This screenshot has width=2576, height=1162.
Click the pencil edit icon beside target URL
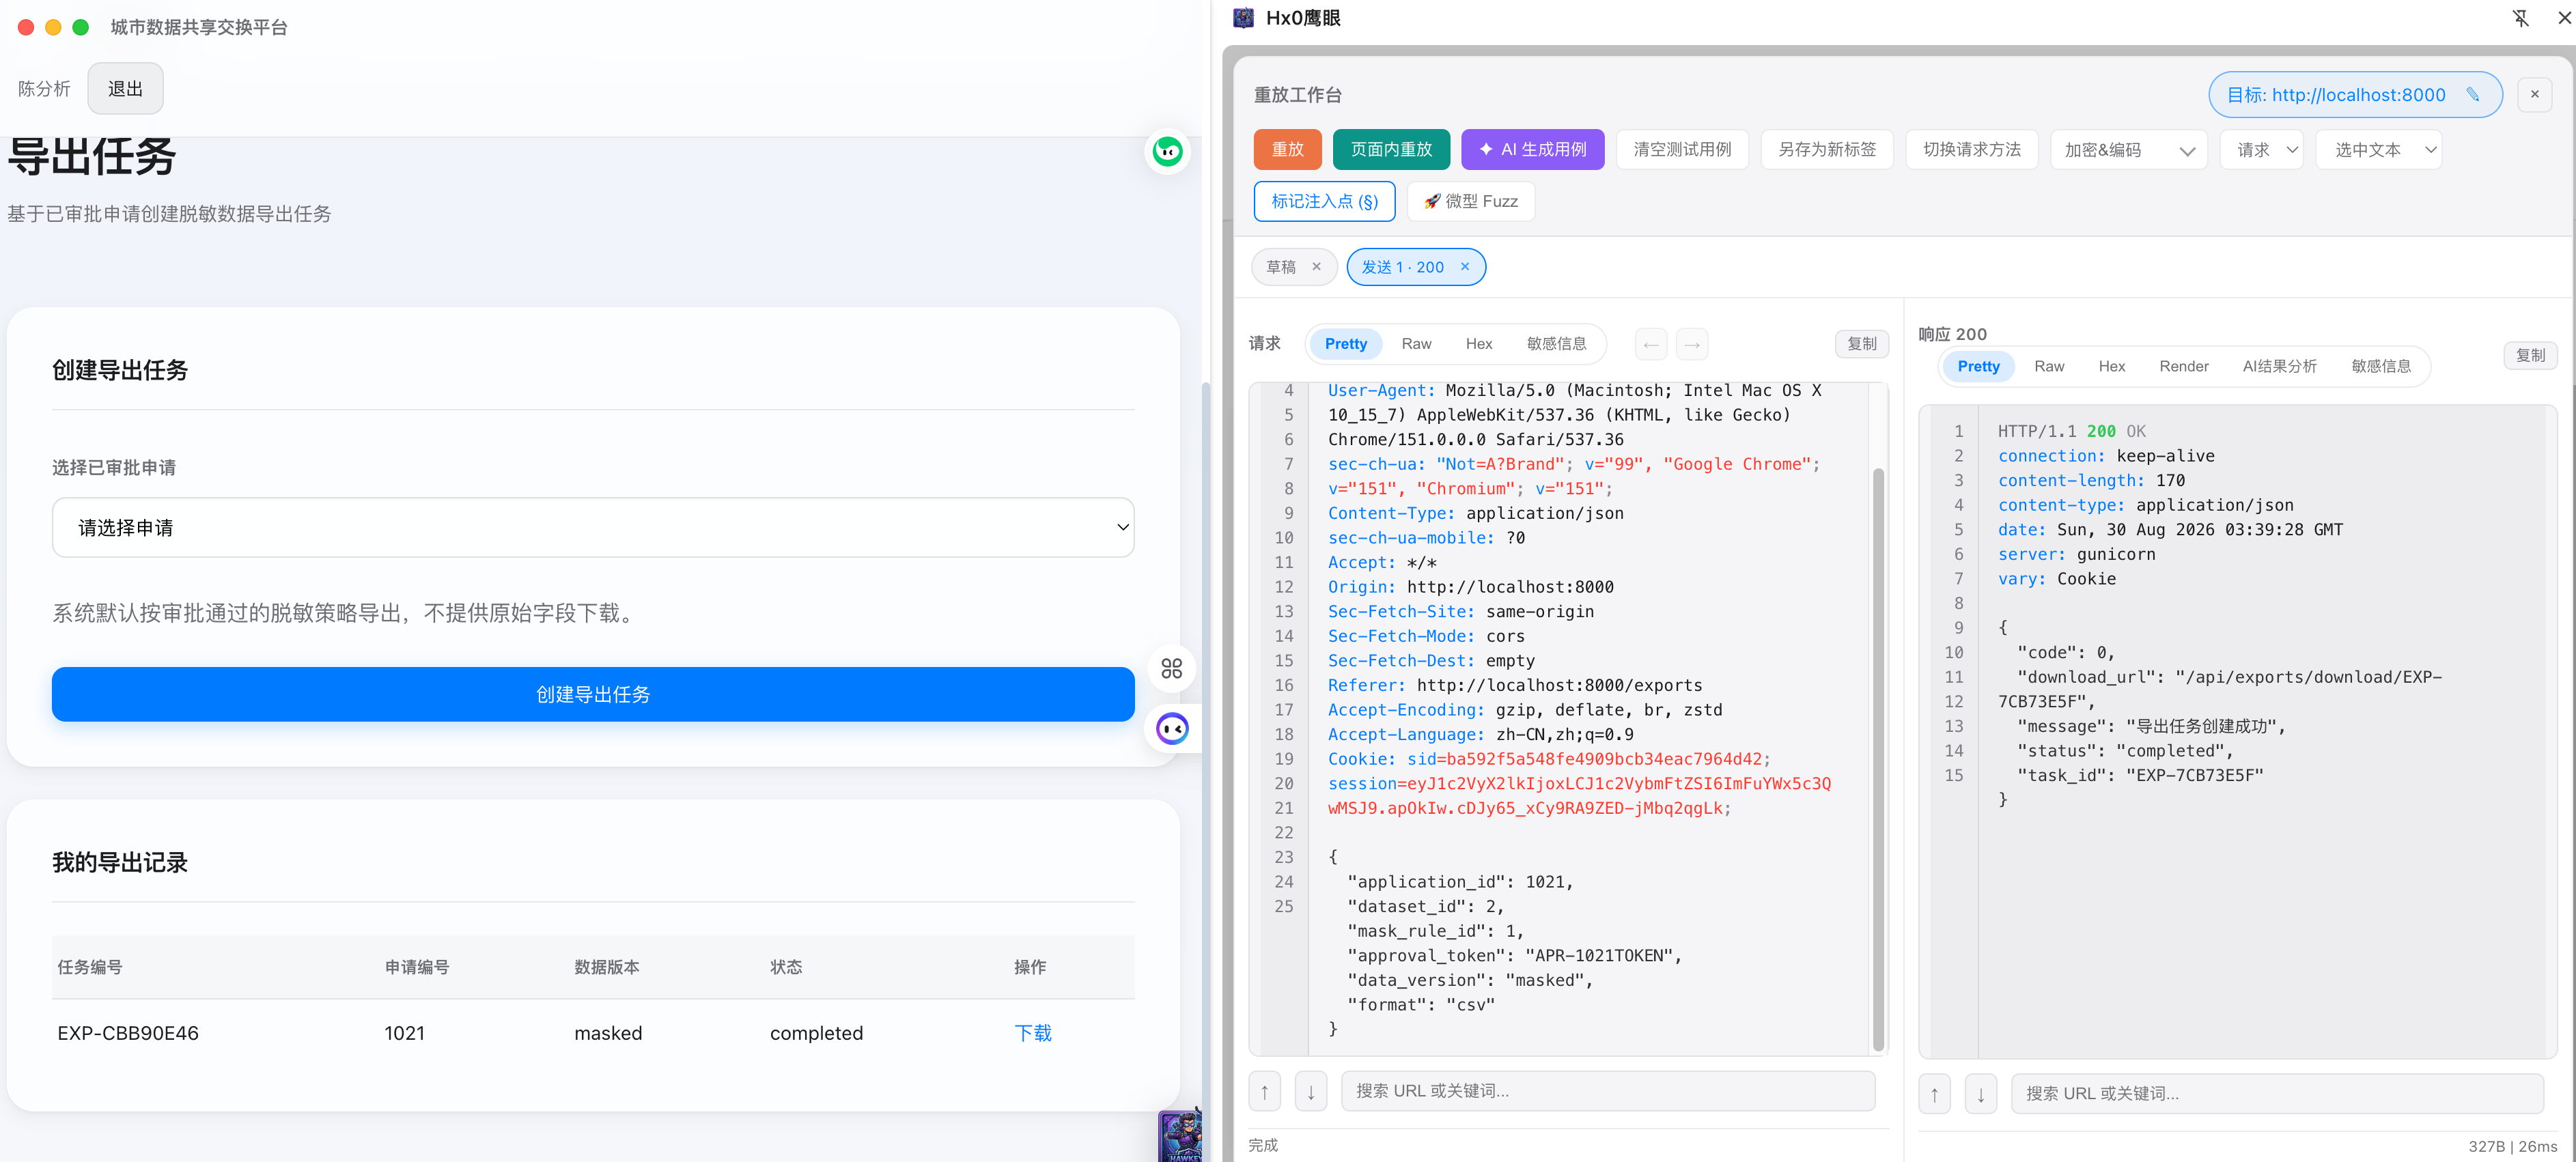pyautogui.click(x=2472, y=95)
